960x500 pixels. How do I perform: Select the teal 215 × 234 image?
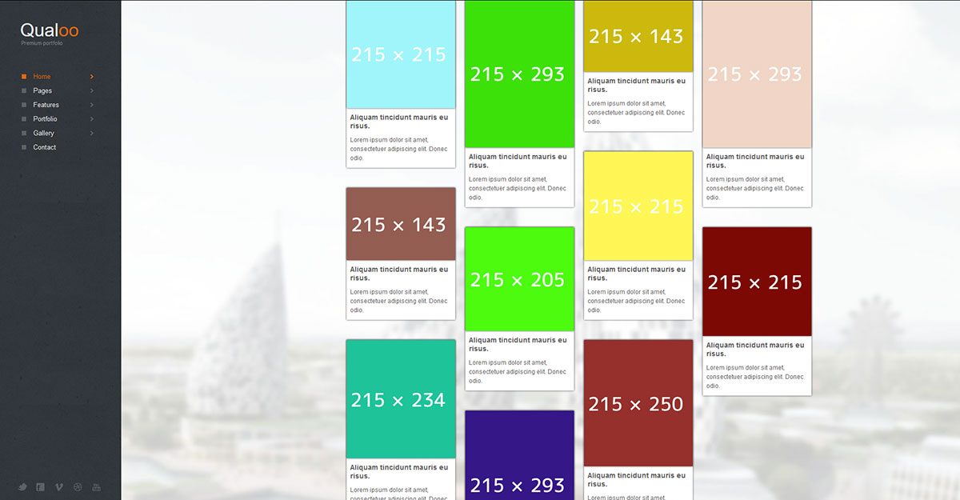click(x=400, y=400)
